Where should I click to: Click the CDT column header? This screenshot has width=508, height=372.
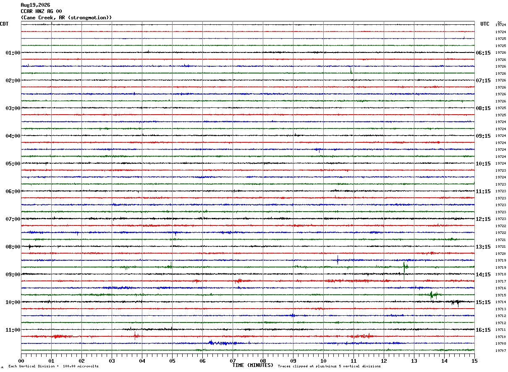pos(4,24)
